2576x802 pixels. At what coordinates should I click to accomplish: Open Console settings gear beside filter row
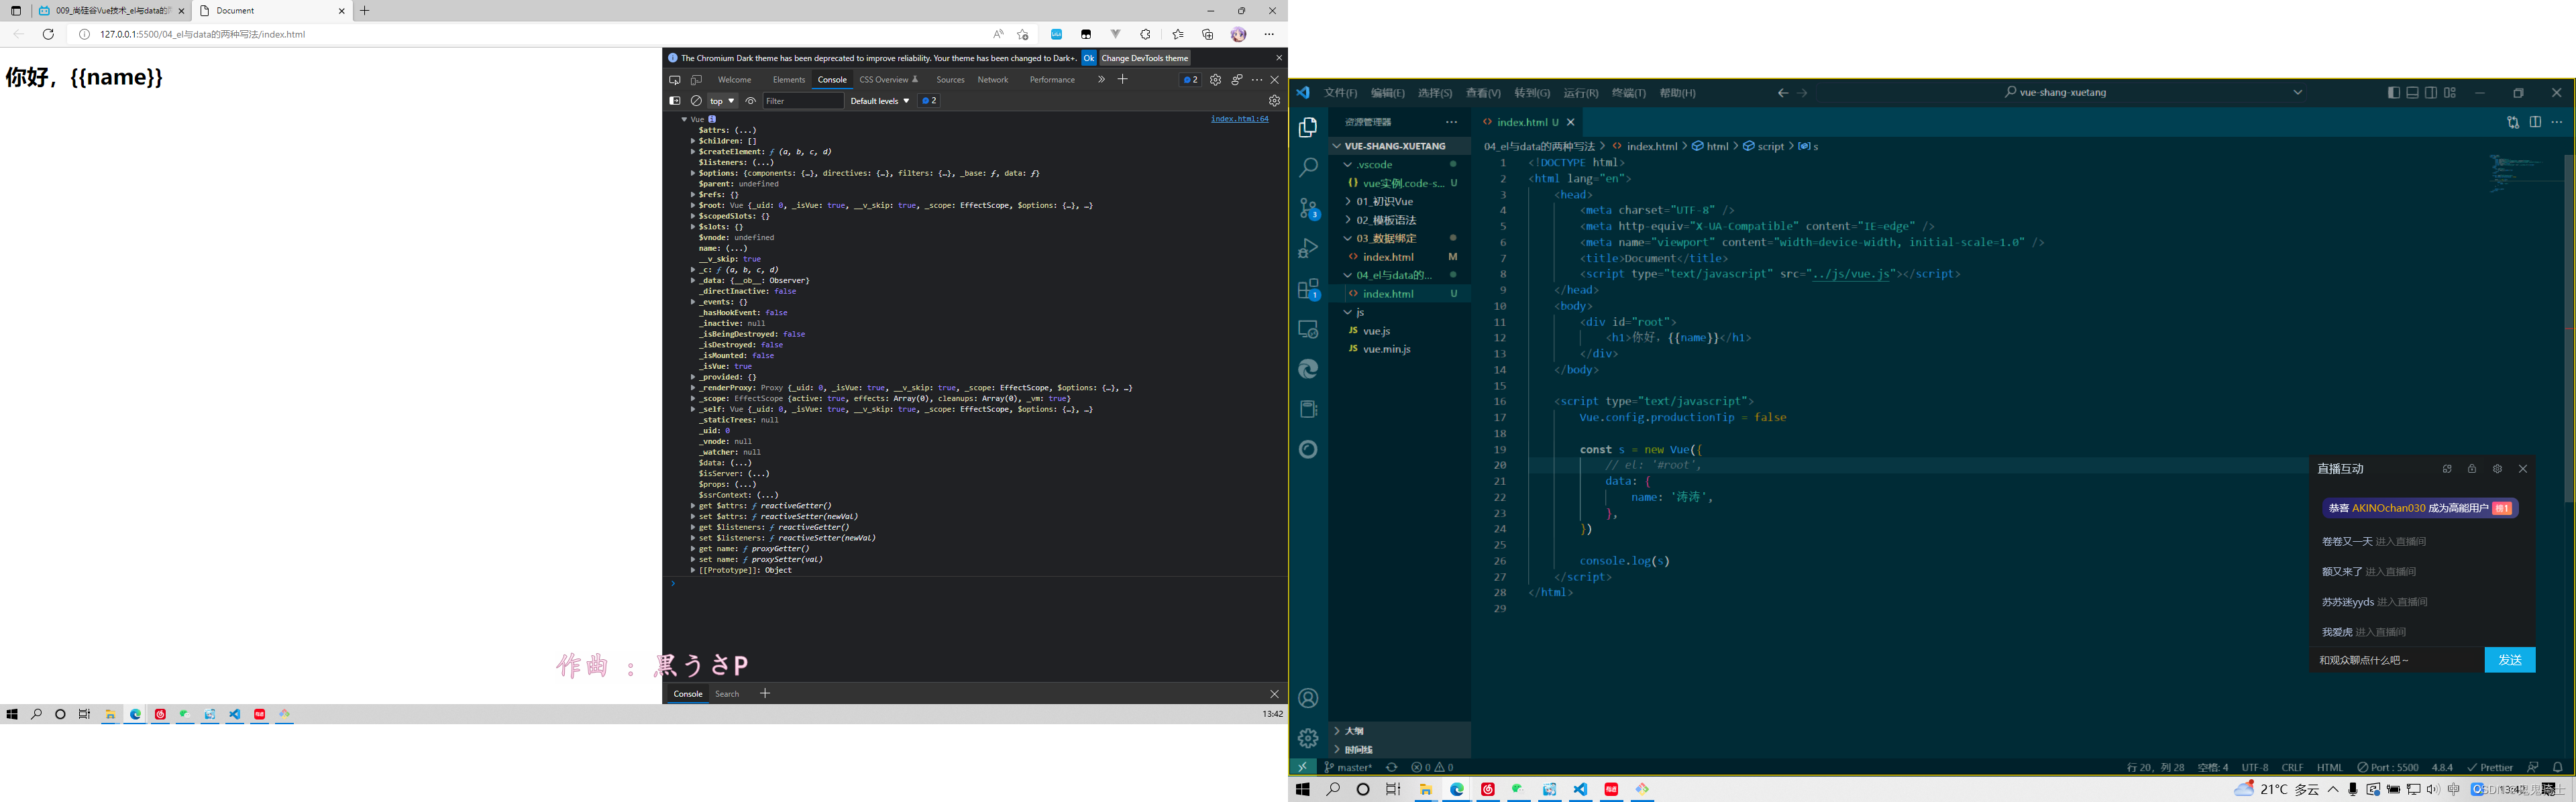point(1274,101)
